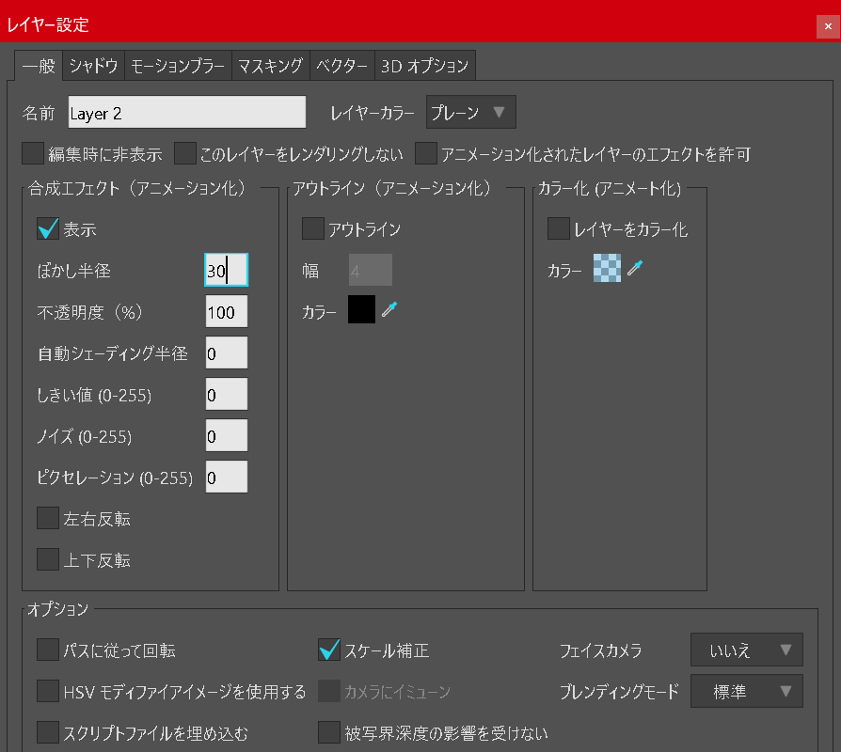Enable レイヤーをカラー化 checkbox
The height and width of the screenshot is (752, 841).
click(x=559, y=229)
